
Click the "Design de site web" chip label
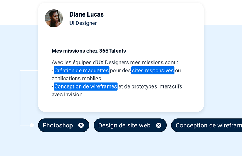(x=124, y=125)
